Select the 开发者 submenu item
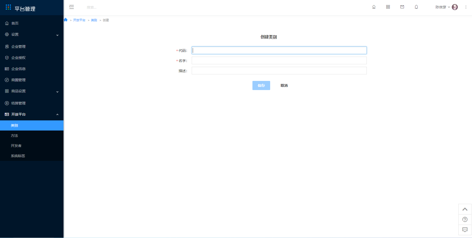 pyautogui.click(x=32, y=146)
